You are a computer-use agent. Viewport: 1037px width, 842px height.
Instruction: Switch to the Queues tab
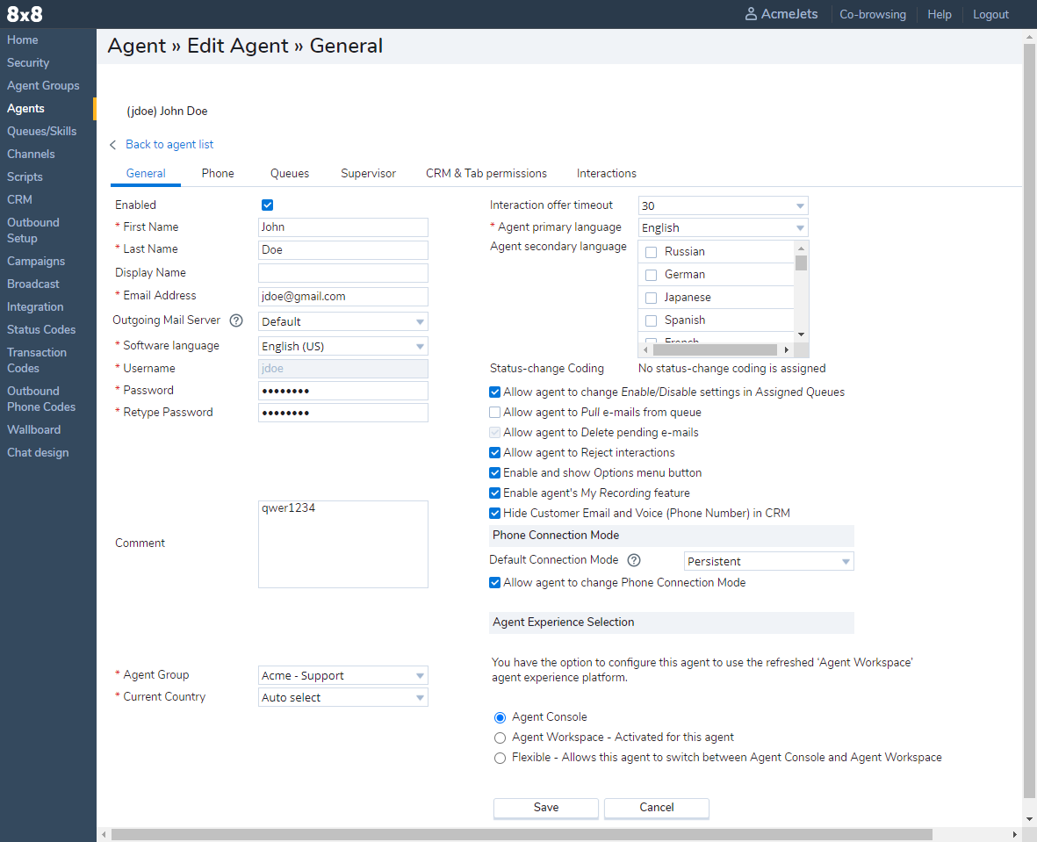point(290,173)
